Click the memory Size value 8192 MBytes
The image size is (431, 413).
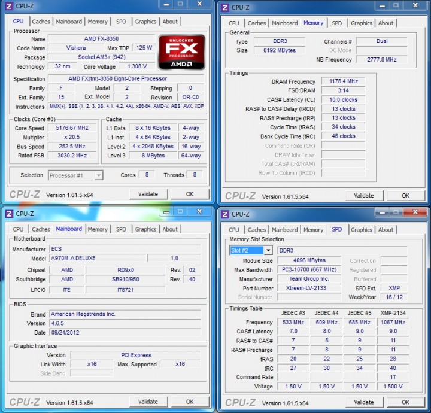point(280,50)
